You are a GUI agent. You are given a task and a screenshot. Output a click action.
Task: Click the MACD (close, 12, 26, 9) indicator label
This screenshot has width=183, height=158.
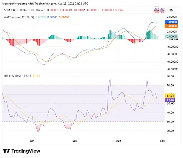click(x=19, y=17)
